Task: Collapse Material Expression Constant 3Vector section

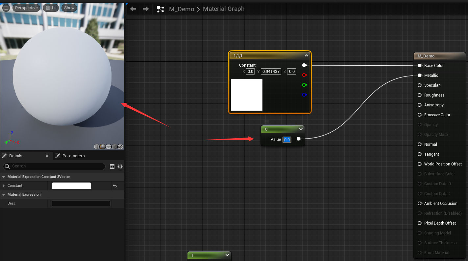Action: [4, 177]
